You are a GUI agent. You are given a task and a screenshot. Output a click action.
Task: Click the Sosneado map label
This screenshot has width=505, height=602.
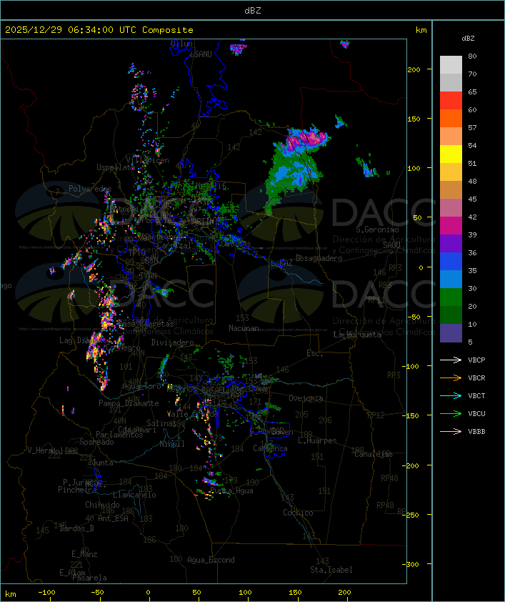coord(96,442)
